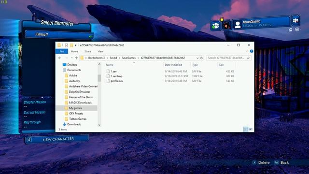Open the Share ribbon tab
The height and width of the screenshot is (174, 309).
click(x=88, y=51)
